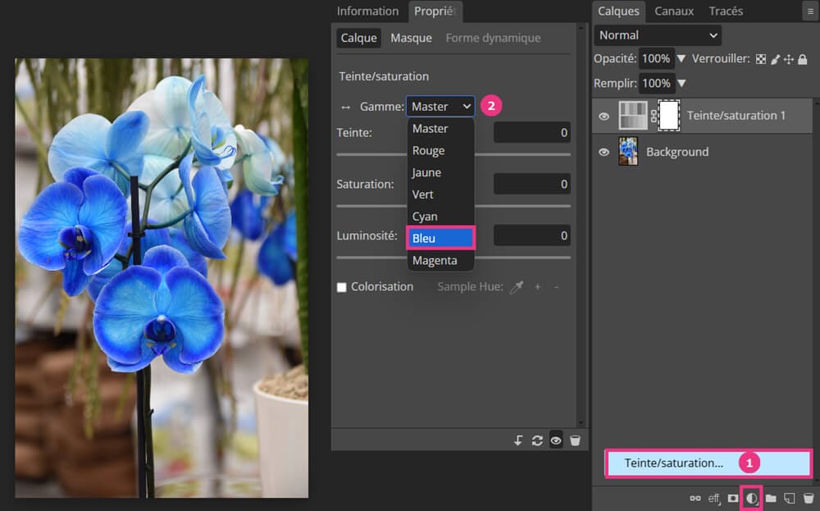Click the Teinte slider track

click(453, 154)
